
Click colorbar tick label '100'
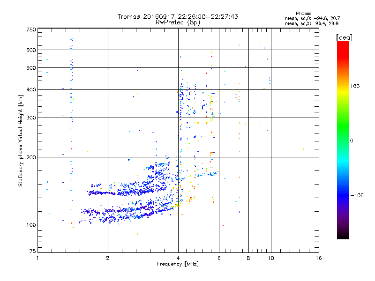coord(355,86)
